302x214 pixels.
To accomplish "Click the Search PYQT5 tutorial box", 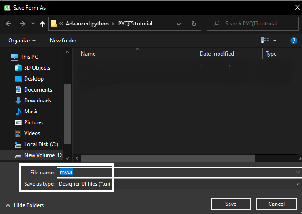I will click(253, 24).
